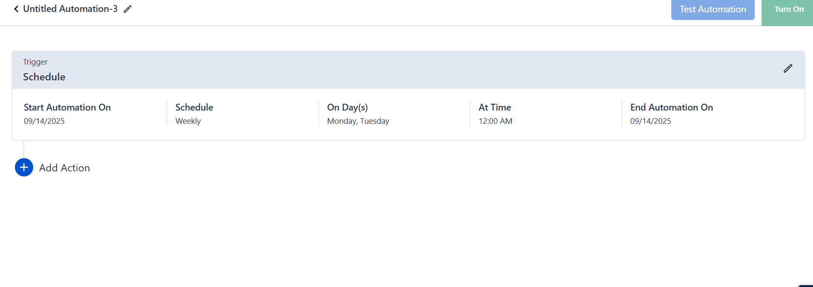Click the blue plus circle icon

click(x=24, y=168)
